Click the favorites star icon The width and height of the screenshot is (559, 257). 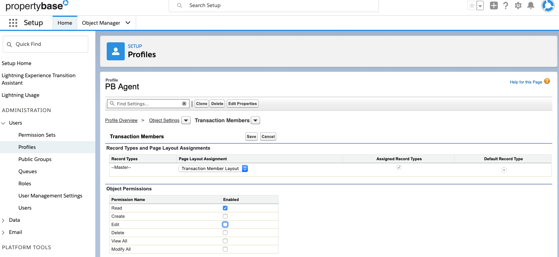tap(472, 5)
